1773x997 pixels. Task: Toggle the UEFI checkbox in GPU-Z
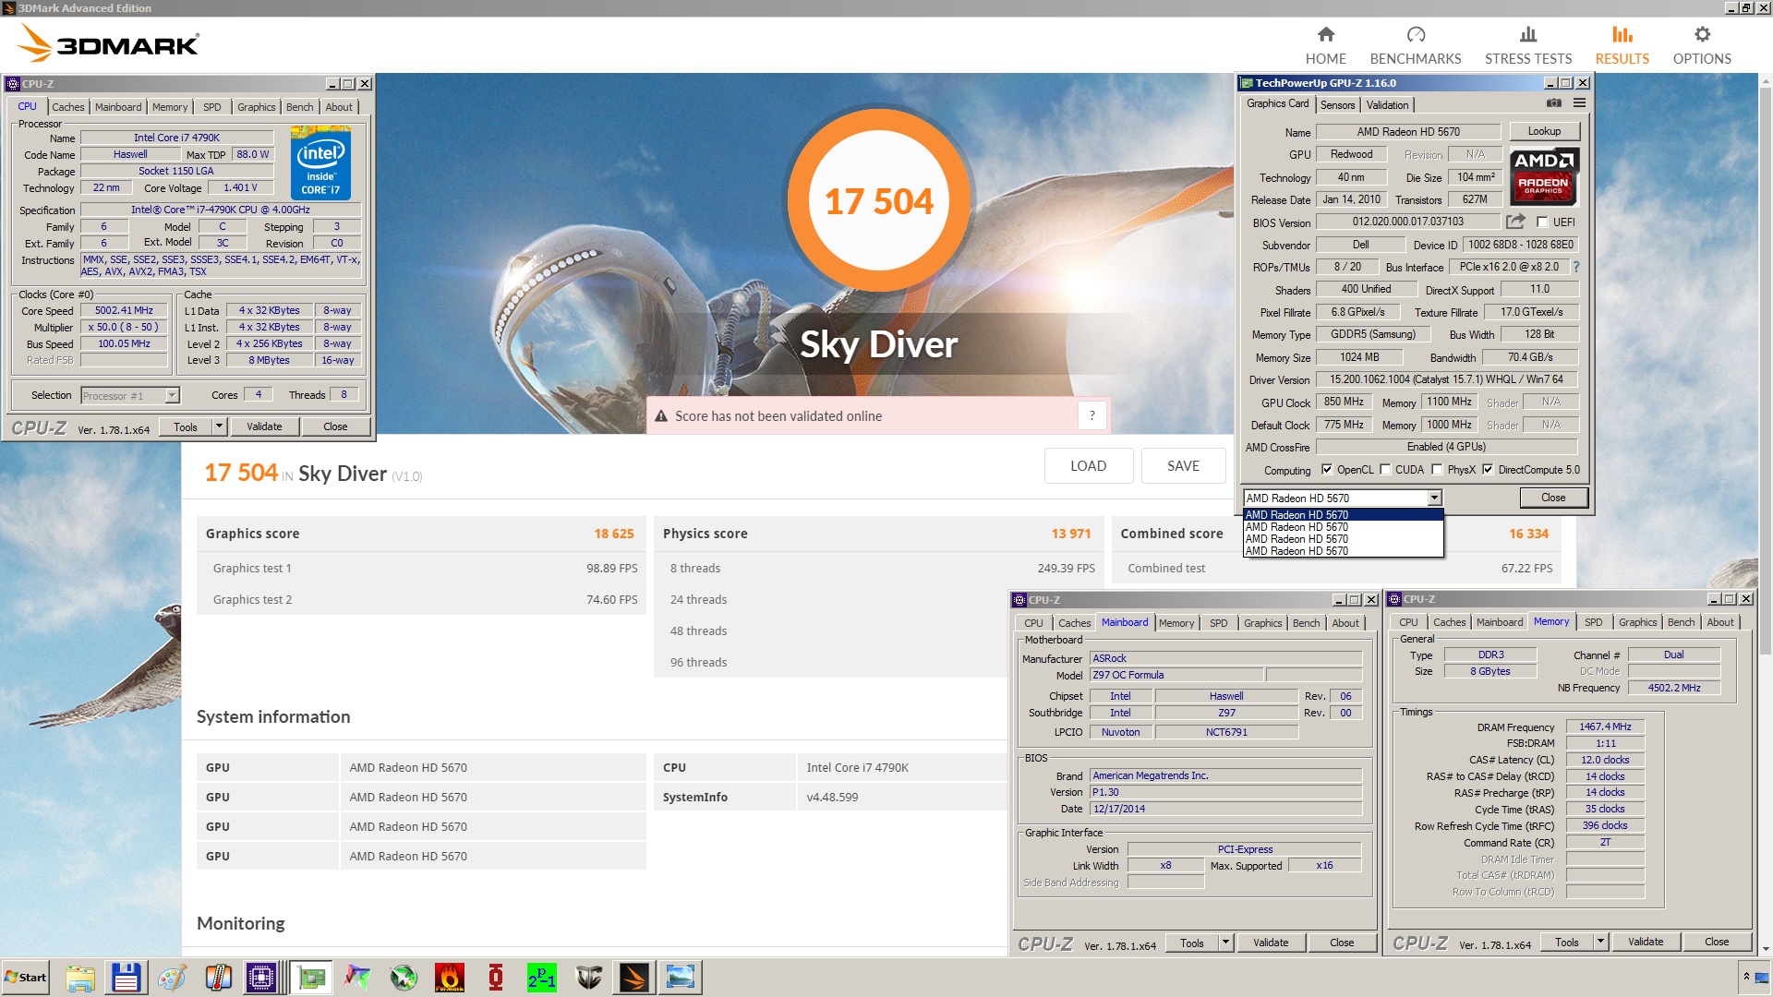(1542, 222)
